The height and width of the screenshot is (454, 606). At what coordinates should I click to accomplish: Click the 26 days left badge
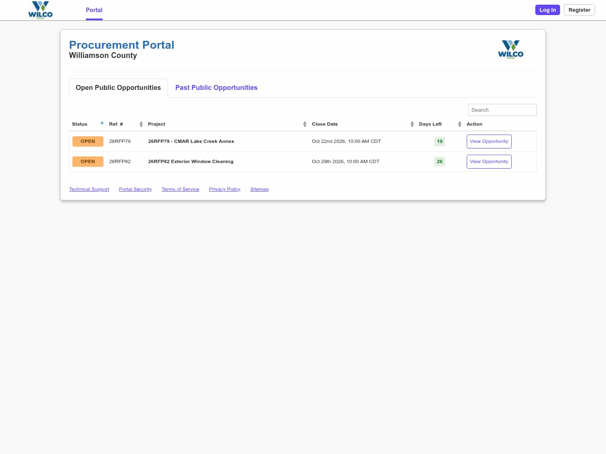click(x=440, y=161)
